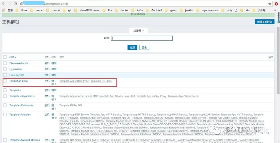
Task: Check the Hypervisors row checkbox
Action: 5,69
